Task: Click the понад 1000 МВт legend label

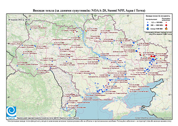Action: 157,28
